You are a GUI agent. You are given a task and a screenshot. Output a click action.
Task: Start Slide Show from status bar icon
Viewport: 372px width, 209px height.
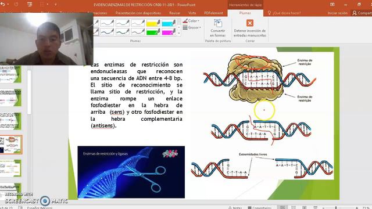coord(315,207)
